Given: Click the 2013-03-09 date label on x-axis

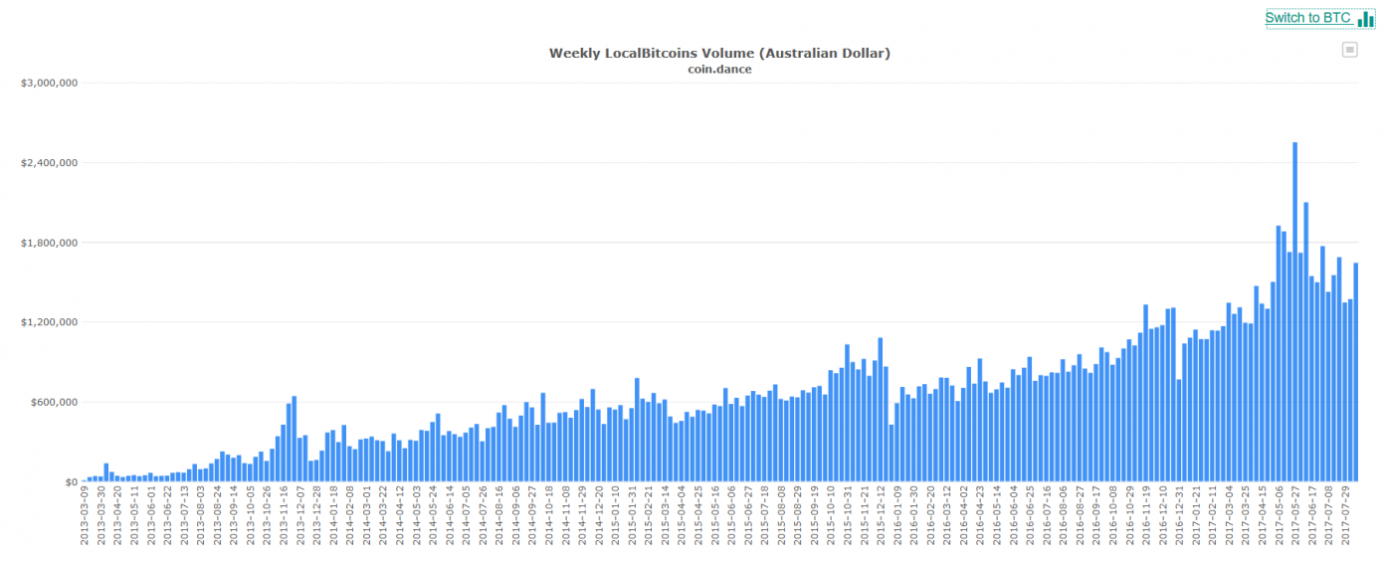Looking at the screenshot, I should 86,515.
